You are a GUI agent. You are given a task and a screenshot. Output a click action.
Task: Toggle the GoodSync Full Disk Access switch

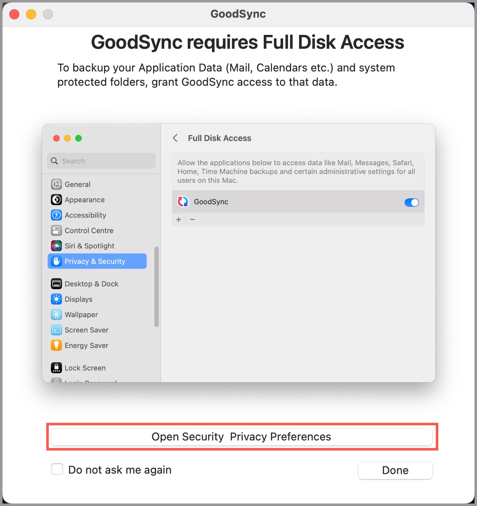(412, 203)
